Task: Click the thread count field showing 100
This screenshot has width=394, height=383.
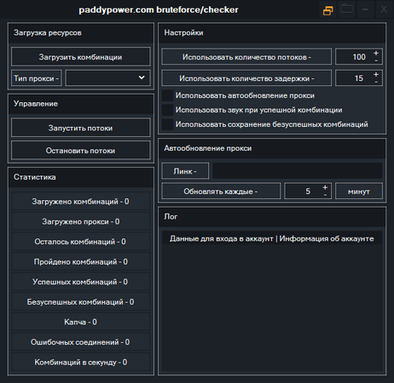Action: pyautogui.click(x=359, y=57)
